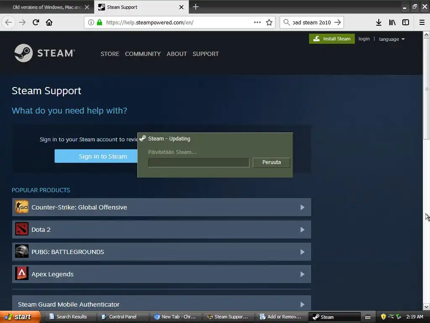
Task: Open the on-screen keyboard taskbar icon
Action: [368, 317]
